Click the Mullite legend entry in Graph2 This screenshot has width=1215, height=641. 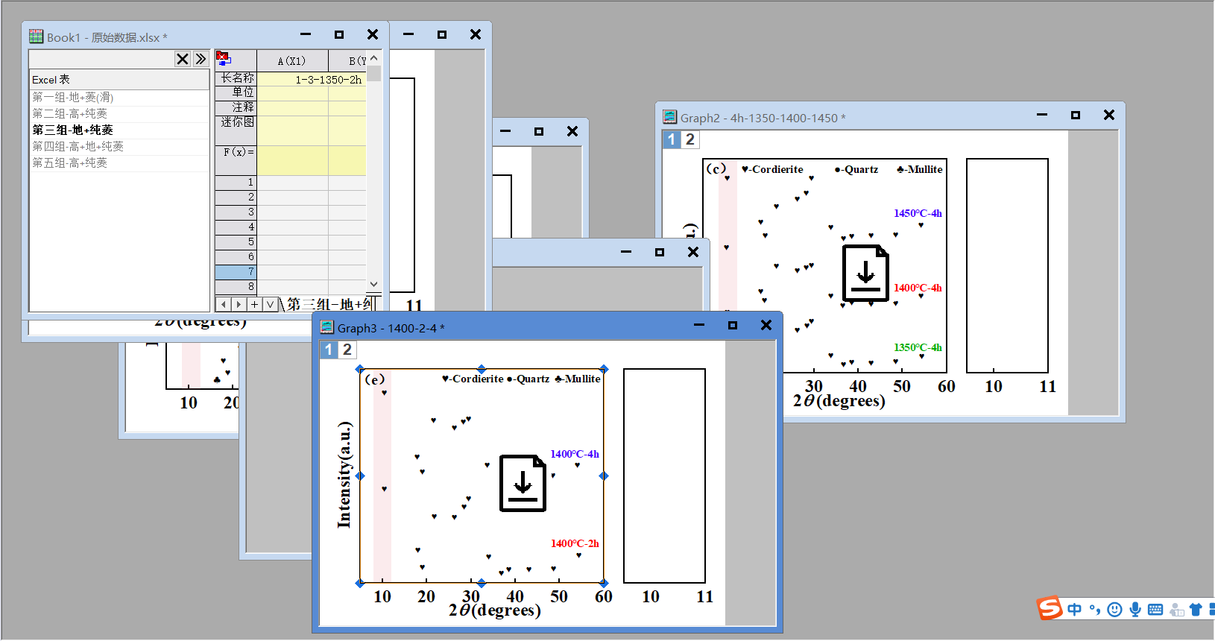[x=920, y=169]
